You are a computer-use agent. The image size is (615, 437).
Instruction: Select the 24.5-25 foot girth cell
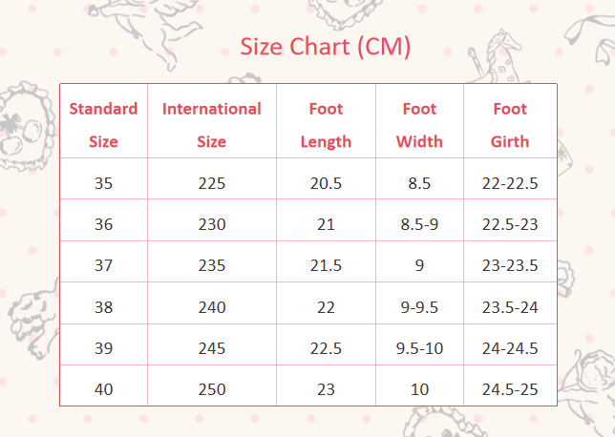click(510, 389)
